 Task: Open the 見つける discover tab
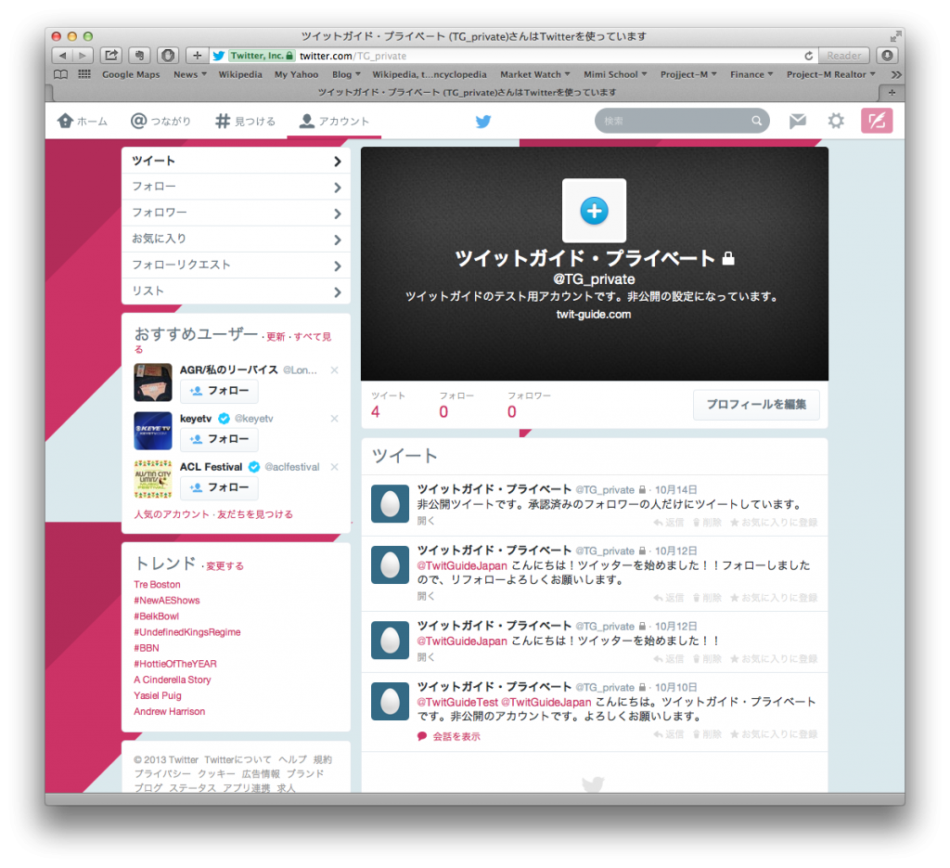click(245, 122)
